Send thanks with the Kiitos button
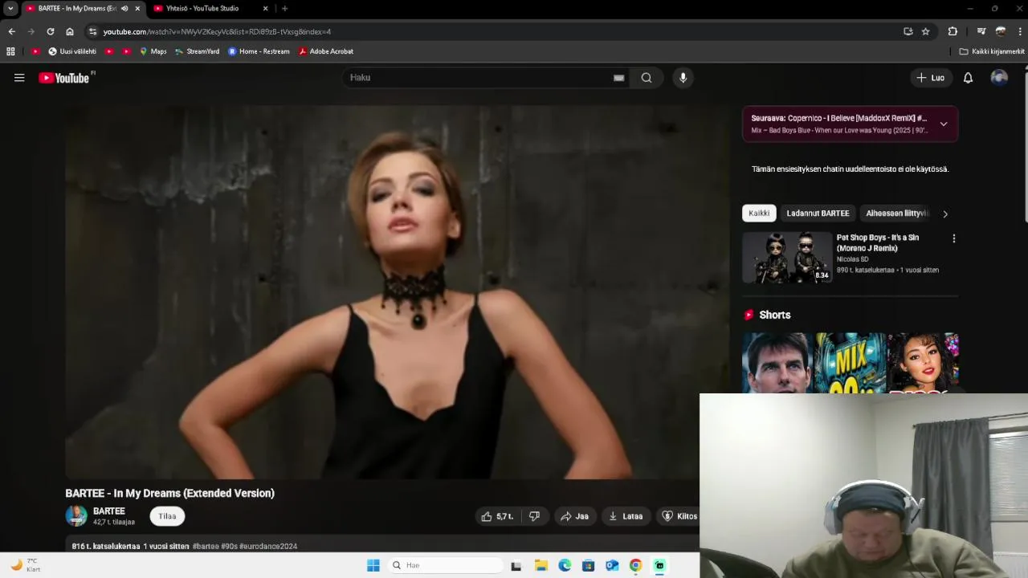Viewport: 1028px width, 578px height. click(x=679, y=516)
